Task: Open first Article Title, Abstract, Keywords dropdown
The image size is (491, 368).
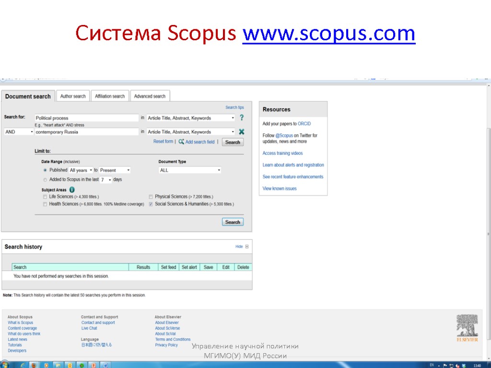Action: point(191,118)
